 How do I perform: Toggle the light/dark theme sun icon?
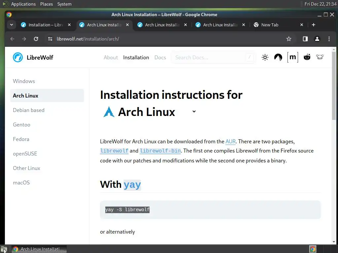(x=265, y=57)
